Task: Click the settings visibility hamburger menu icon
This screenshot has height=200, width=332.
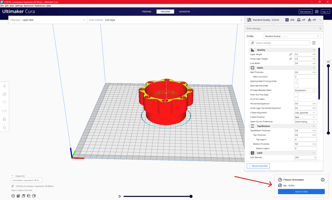Action: [314, 43]
